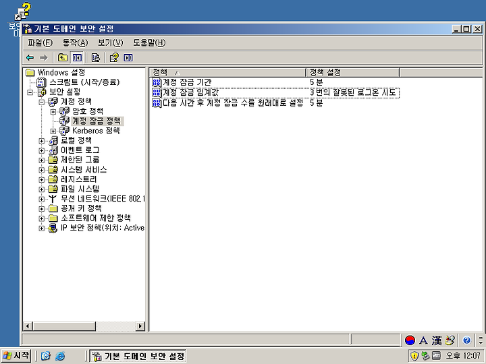486x364 pixels.
Task: Collapse the 보안 설정 tree node
Action: click(30, 92)
